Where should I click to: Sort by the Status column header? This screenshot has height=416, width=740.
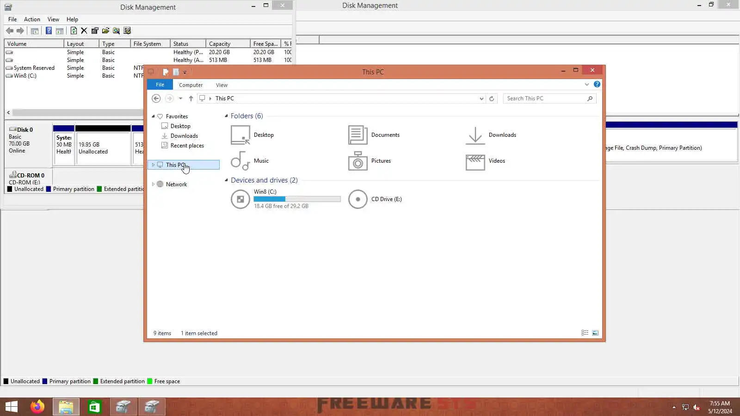coord(188,44)
